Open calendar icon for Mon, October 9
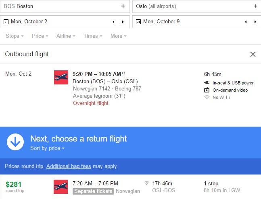Screen dimensions: 261x199 (x=138, y=22)
